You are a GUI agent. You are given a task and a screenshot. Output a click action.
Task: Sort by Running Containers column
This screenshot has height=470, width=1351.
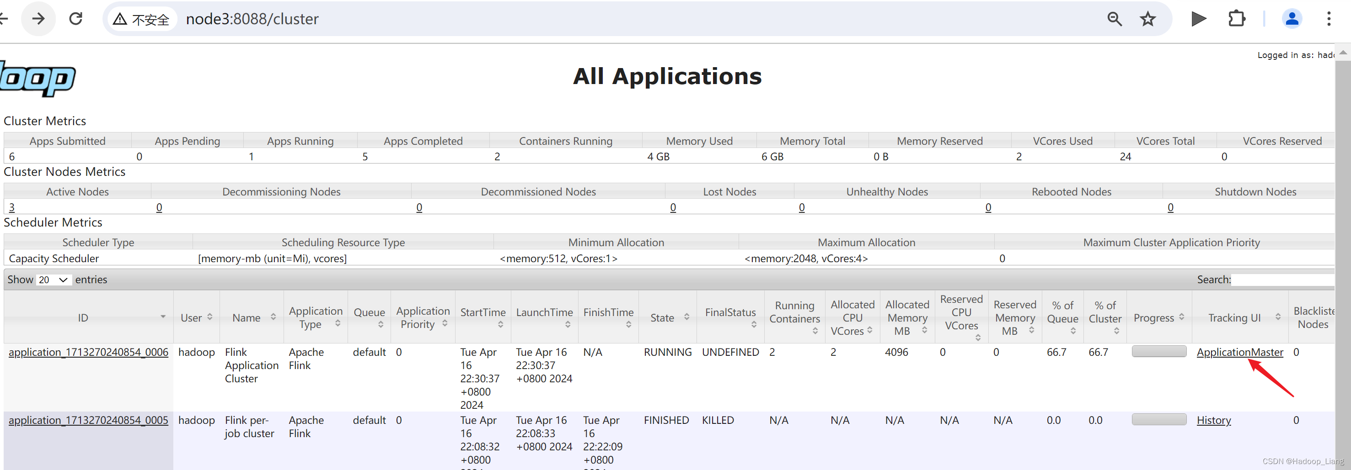pos(794,317)
